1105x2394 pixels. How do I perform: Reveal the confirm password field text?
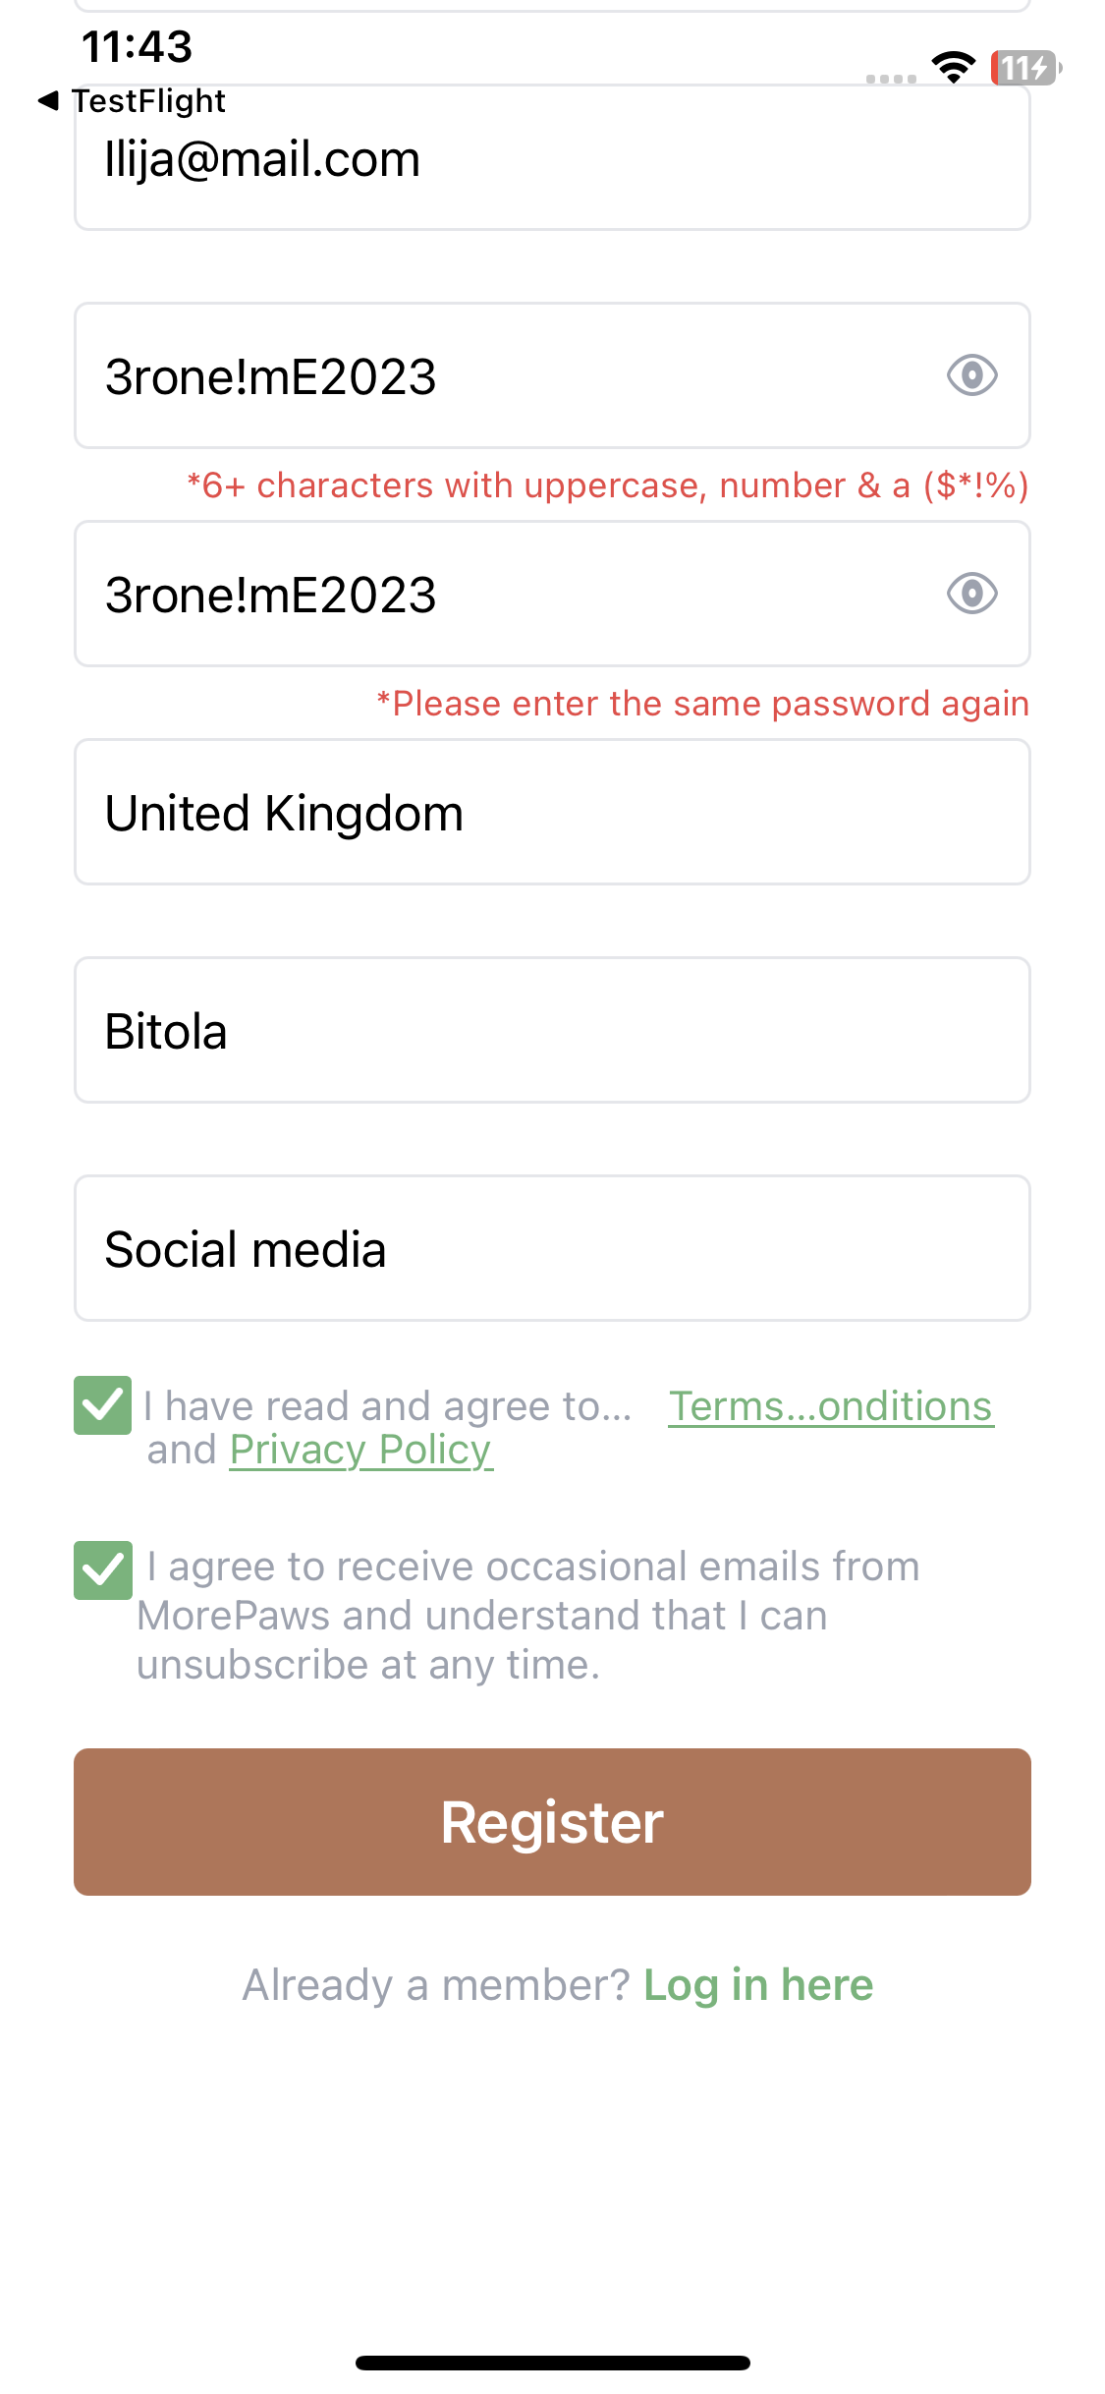pyautogui.click(x=971, y=594)
